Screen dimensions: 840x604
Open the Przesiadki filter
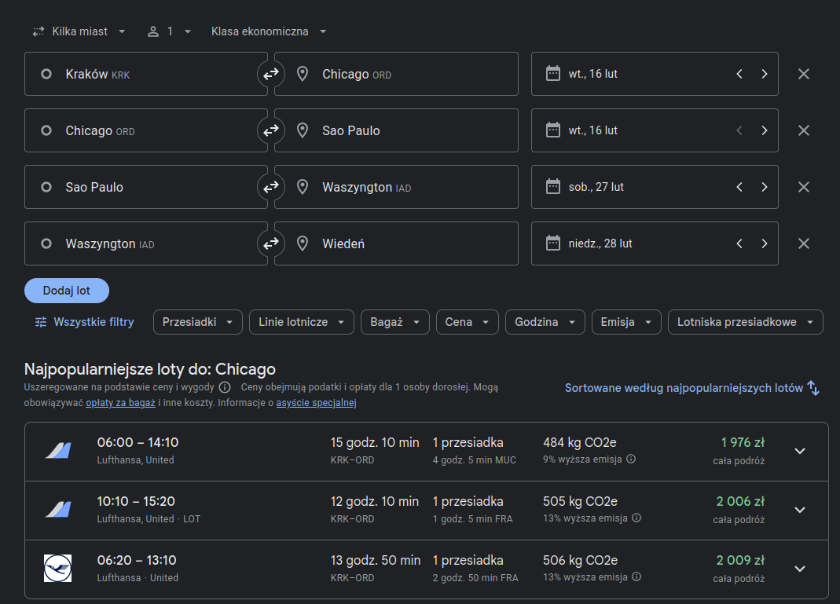click(198, 322)
